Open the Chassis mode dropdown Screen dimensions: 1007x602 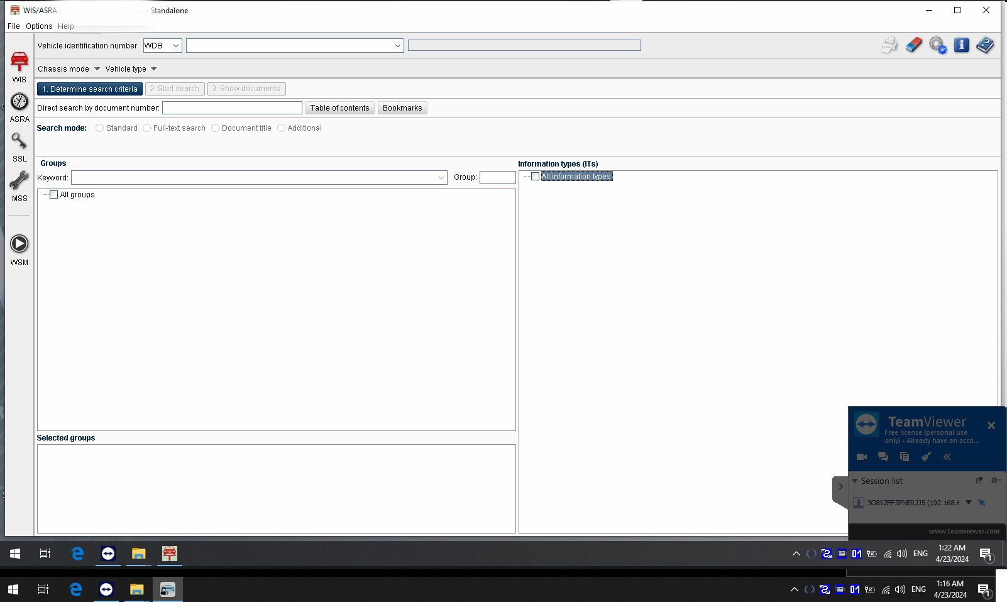69,69
